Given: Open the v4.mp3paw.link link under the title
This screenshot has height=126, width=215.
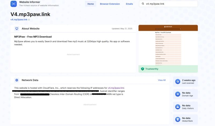Looking at the screenshot, I should [x=19, y=19].
